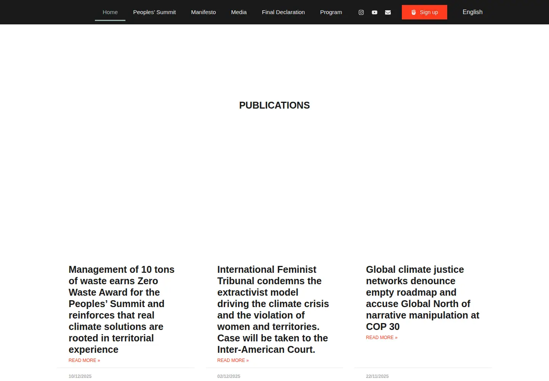This screenshot has width=549, height=381.
Task: Go to the Home menu item
Action: coord(110,12)
